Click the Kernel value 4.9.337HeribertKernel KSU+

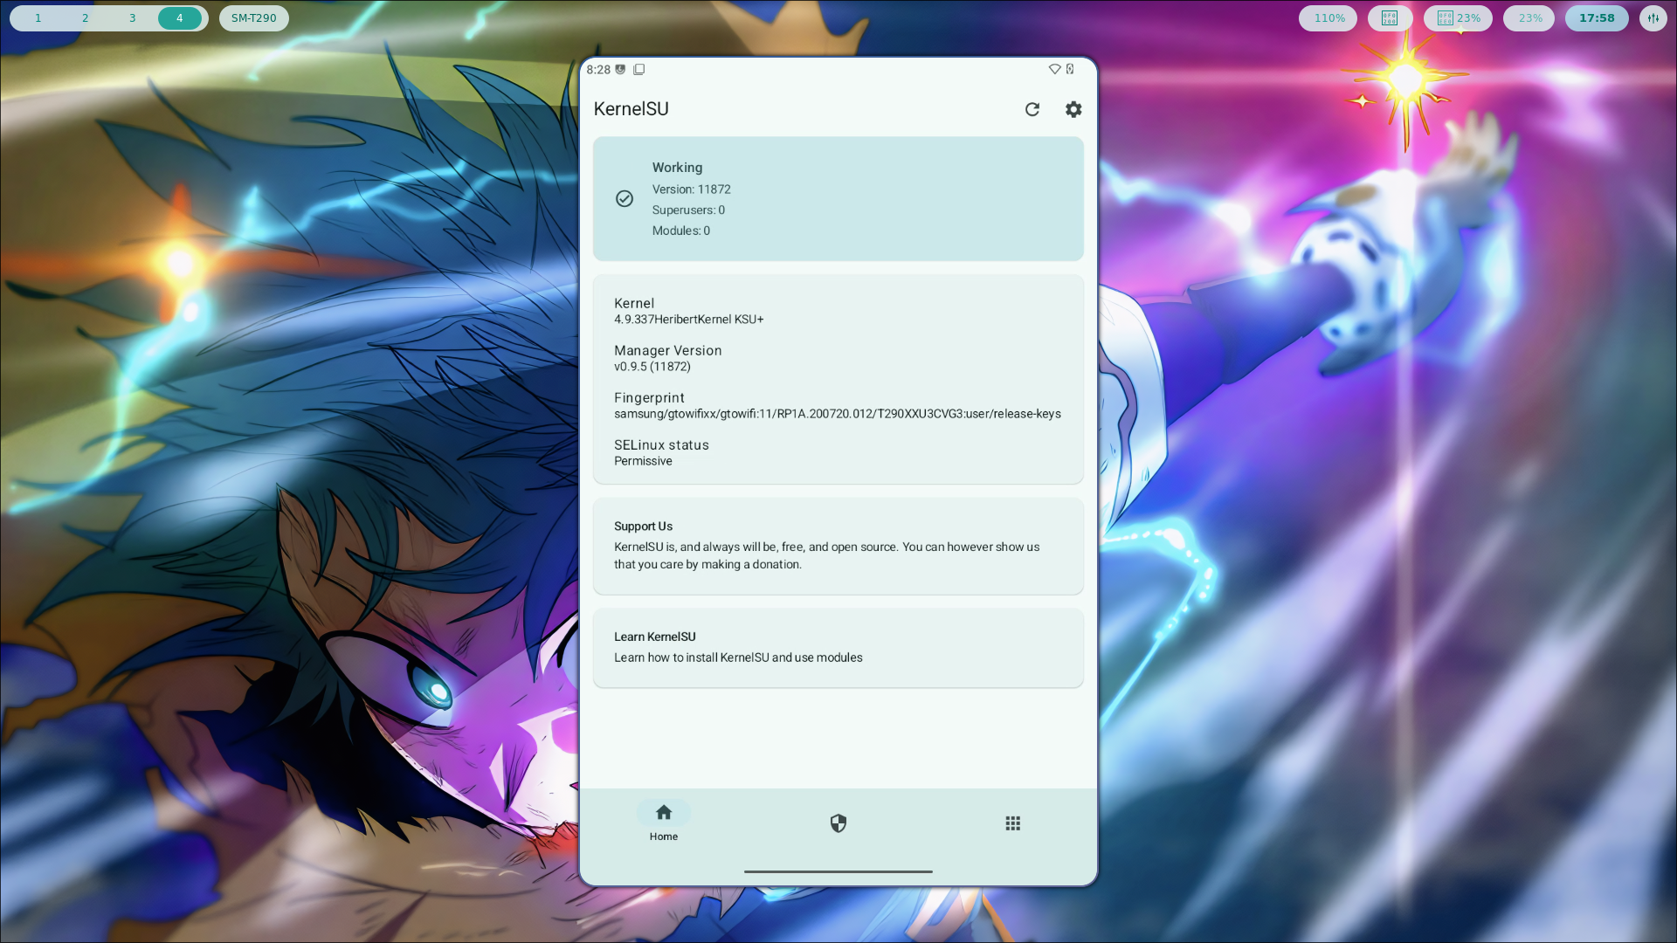pyautogui.click(x=689, y=320)
